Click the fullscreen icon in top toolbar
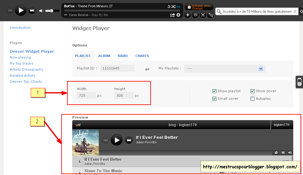 tap(203, 15)
